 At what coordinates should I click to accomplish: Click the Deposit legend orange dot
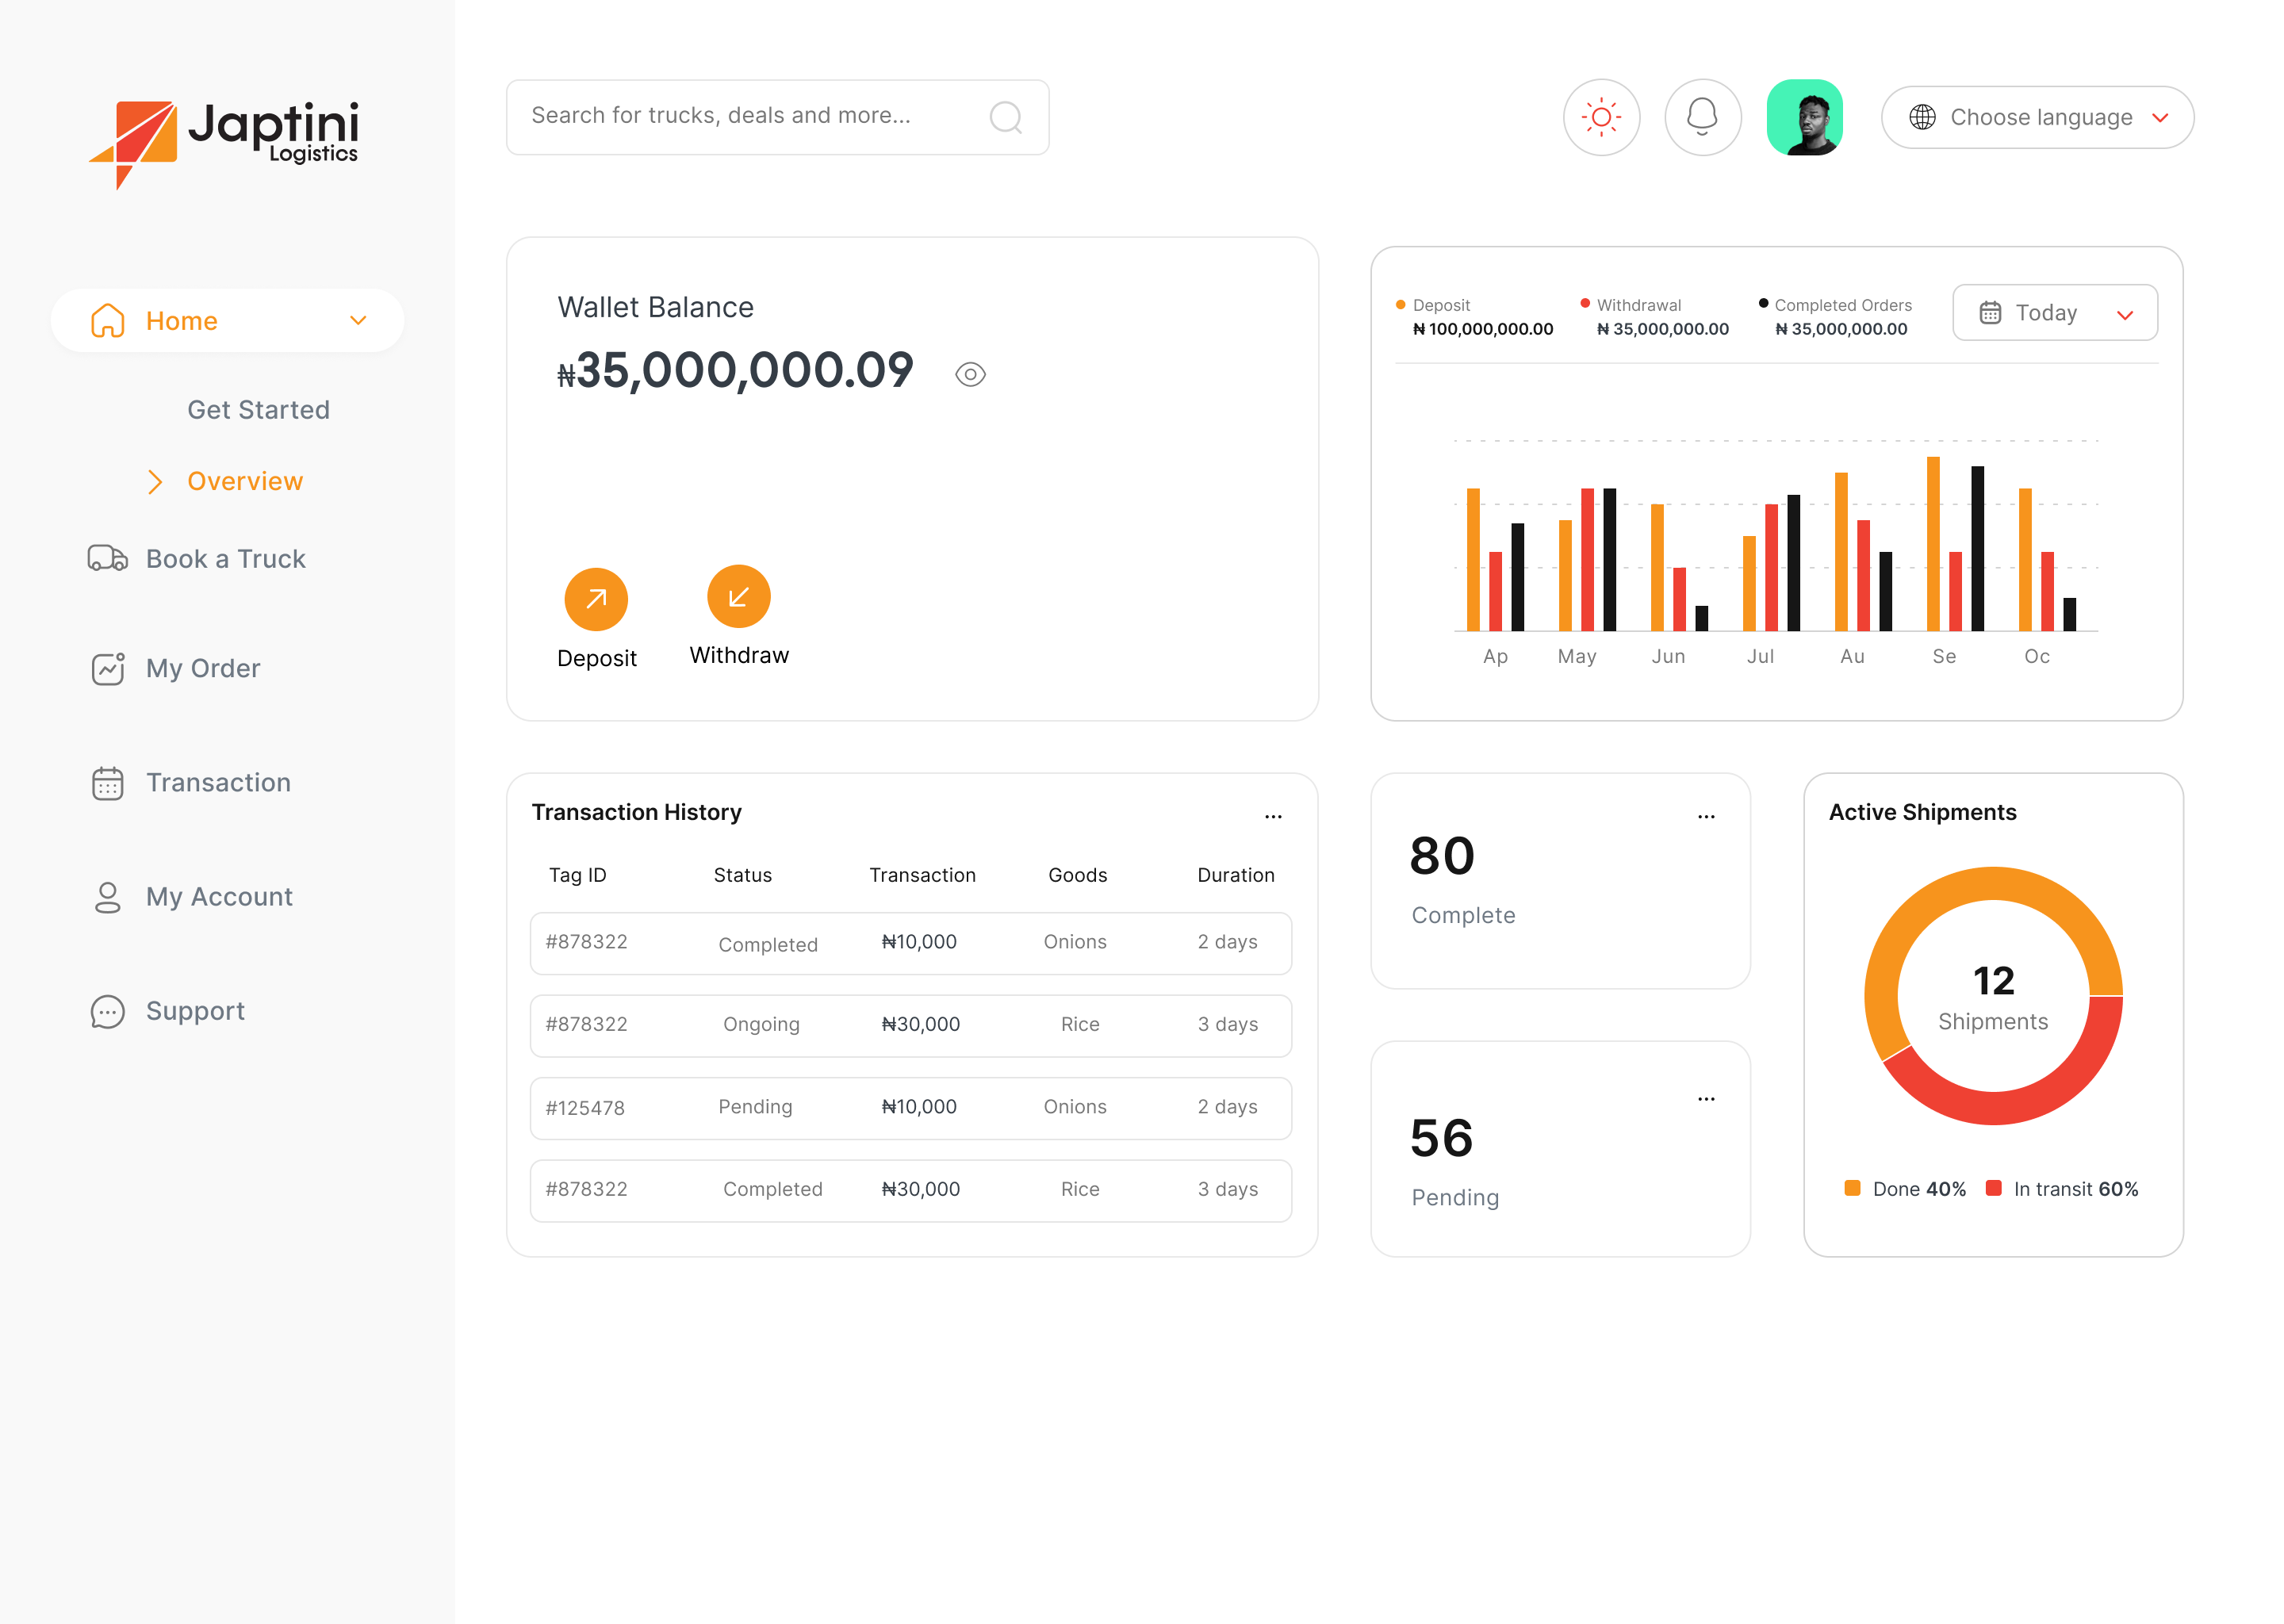1400,305
